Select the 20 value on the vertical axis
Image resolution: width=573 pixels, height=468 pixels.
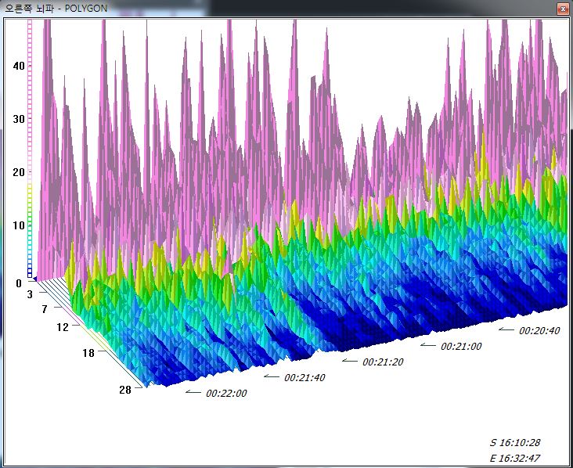(x=19, y=172)
